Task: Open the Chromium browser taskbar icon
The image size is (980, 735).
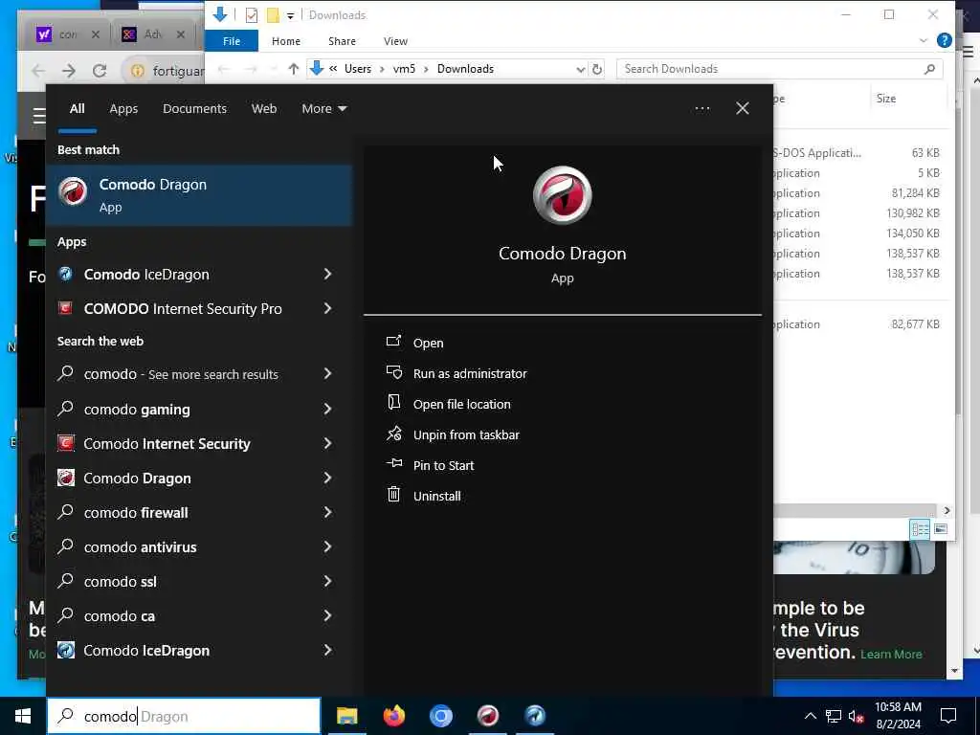Action: tap(440, 716)
